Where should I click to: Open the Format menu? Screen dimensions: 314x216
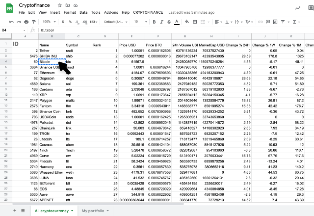point(70,12)
